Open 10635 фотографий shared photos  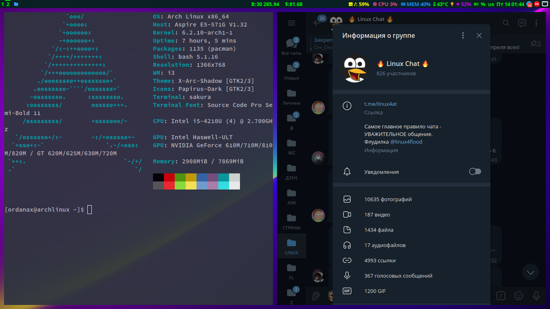411,199
